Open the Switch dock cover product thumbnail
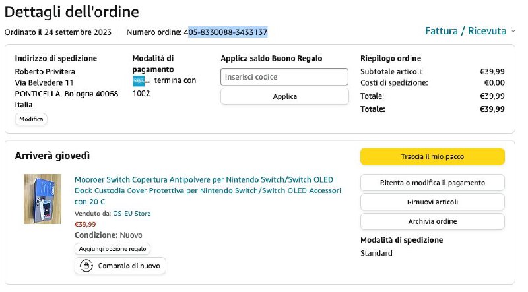The width and height of the screenshot is (528, 292). (42, 199)
